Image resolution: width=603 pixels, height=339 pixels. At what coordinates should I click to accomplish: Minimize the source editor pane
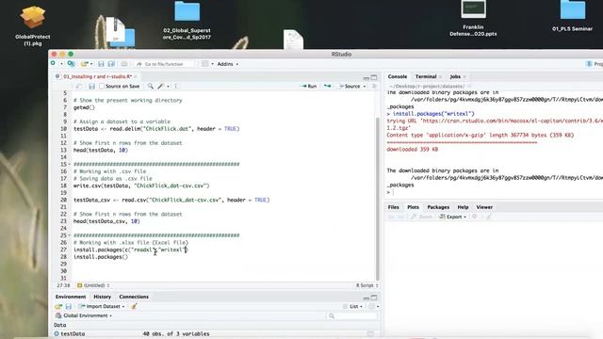(367, 77)
